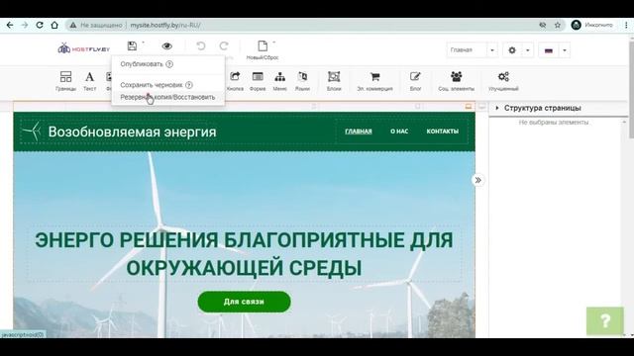This screenshot has height=356, width=634.
Task: Click the Новый/Сброс page icon
Action: (x=263, y=46)
